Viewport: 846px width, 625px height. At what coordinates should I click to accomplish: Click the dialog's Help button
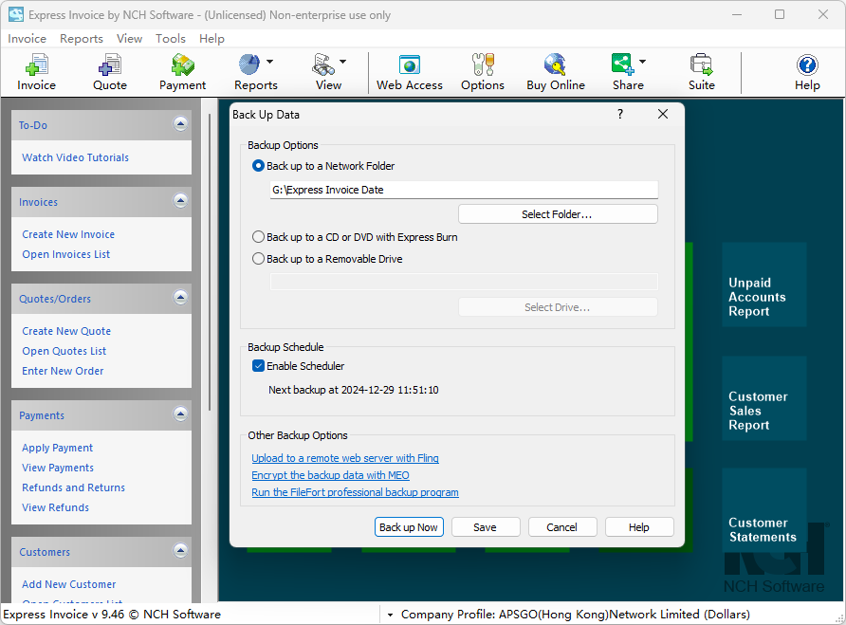click(x=639, y=527)
